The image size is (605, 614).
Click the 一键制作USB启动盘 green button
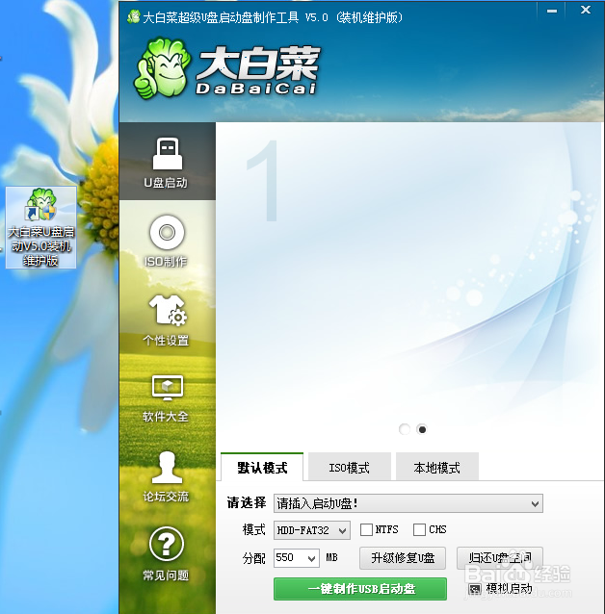coord(360,589)
